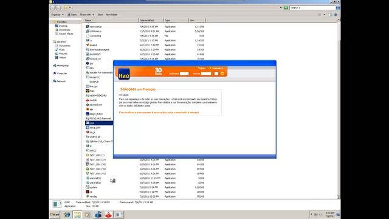Sort by the Date modified column header
This screenshot has width=389, height=219.
(x=151, y=20)
